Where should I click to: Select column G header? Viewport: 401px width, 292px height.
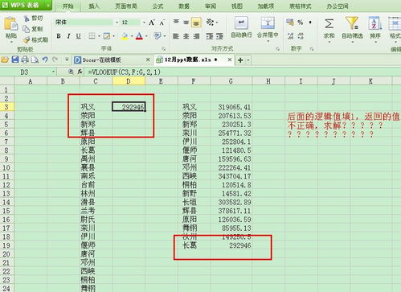point(231,81)
